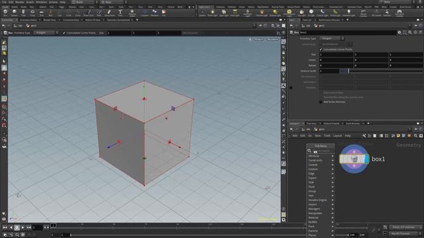Open the Windows menu
Viewport: 424px width, 238px height.
pyautogui.click(x=41, y=2)
